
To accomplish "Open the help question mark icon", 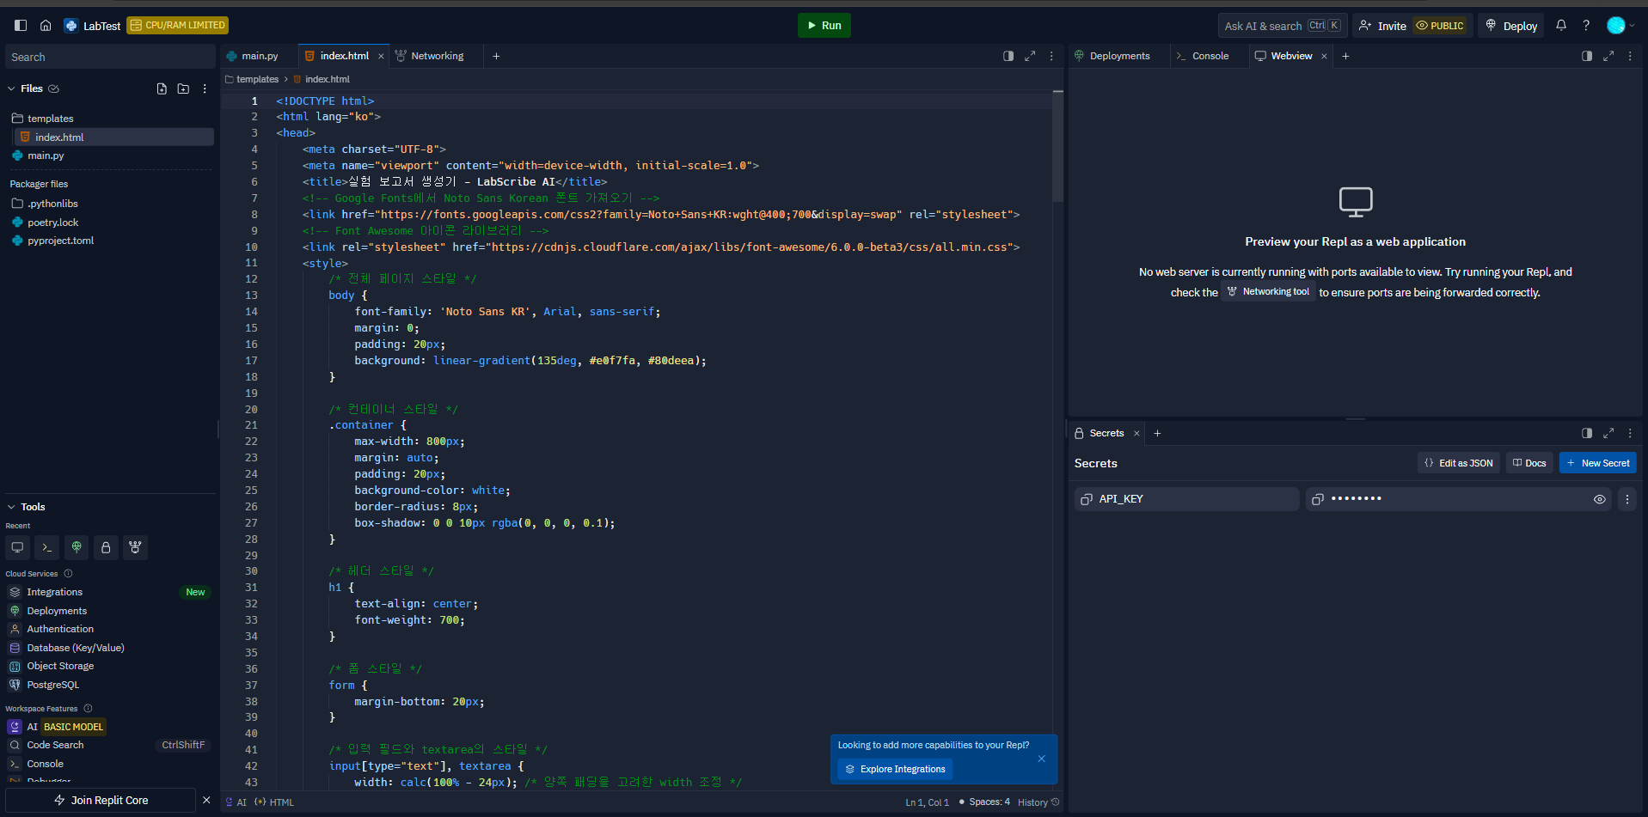I will 1586,26.
